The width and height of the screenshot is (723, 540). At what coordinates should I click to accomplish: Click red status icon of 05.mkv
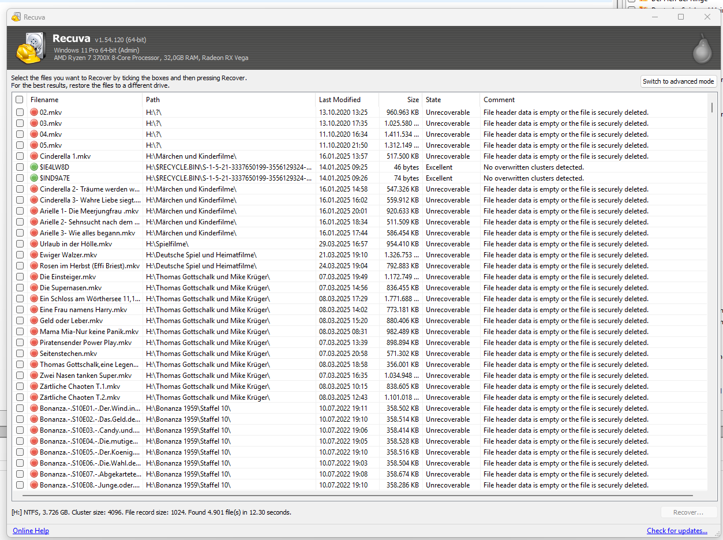click(x=34, y=145)
